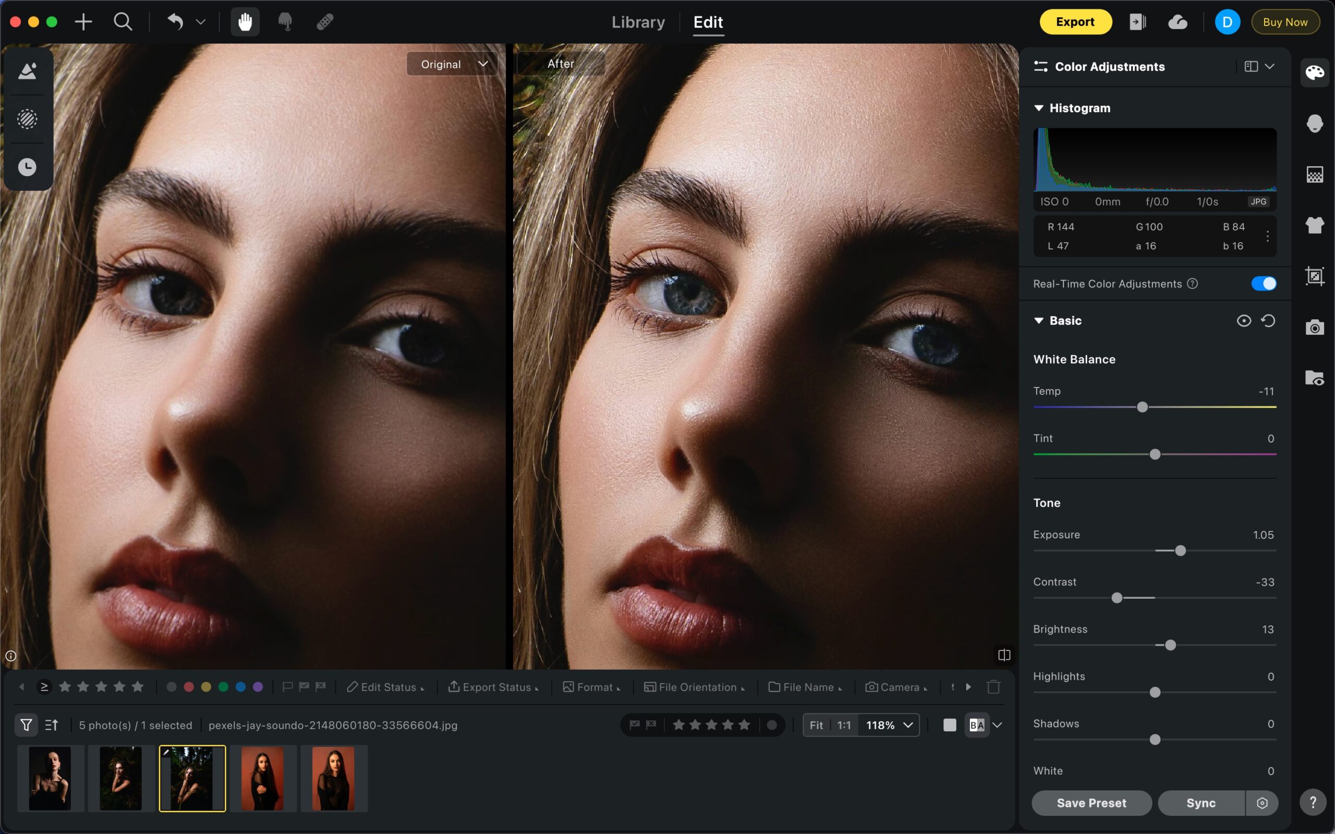The image size is (1335, 834).
Task: Open the Color Adjustments palette icon
Action: (1315, 72)
